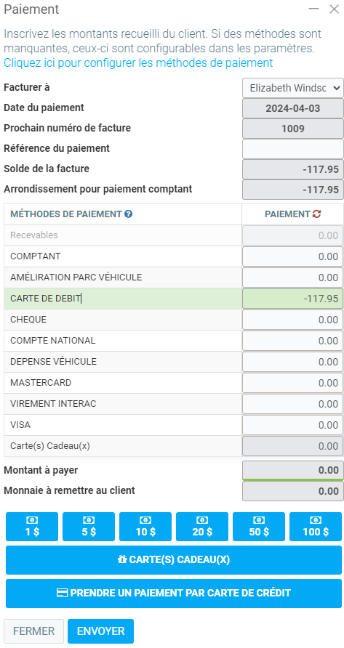Select the COMPTANT payment amount field

tap(292, 256)
